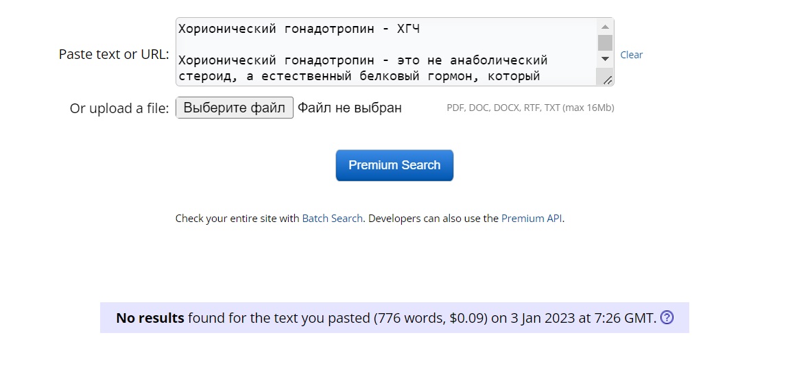
Task: Click the text box scrollbar up arrow
Action: (x=605, y=27)
